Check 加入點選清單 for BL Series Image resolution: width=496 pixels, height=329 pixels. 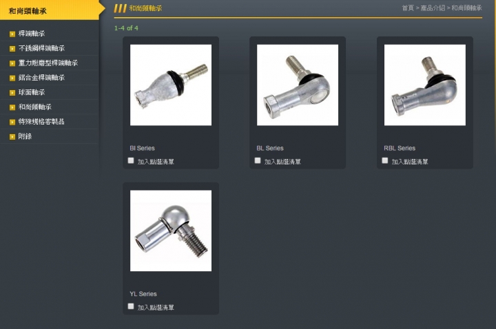click(258, 160)
